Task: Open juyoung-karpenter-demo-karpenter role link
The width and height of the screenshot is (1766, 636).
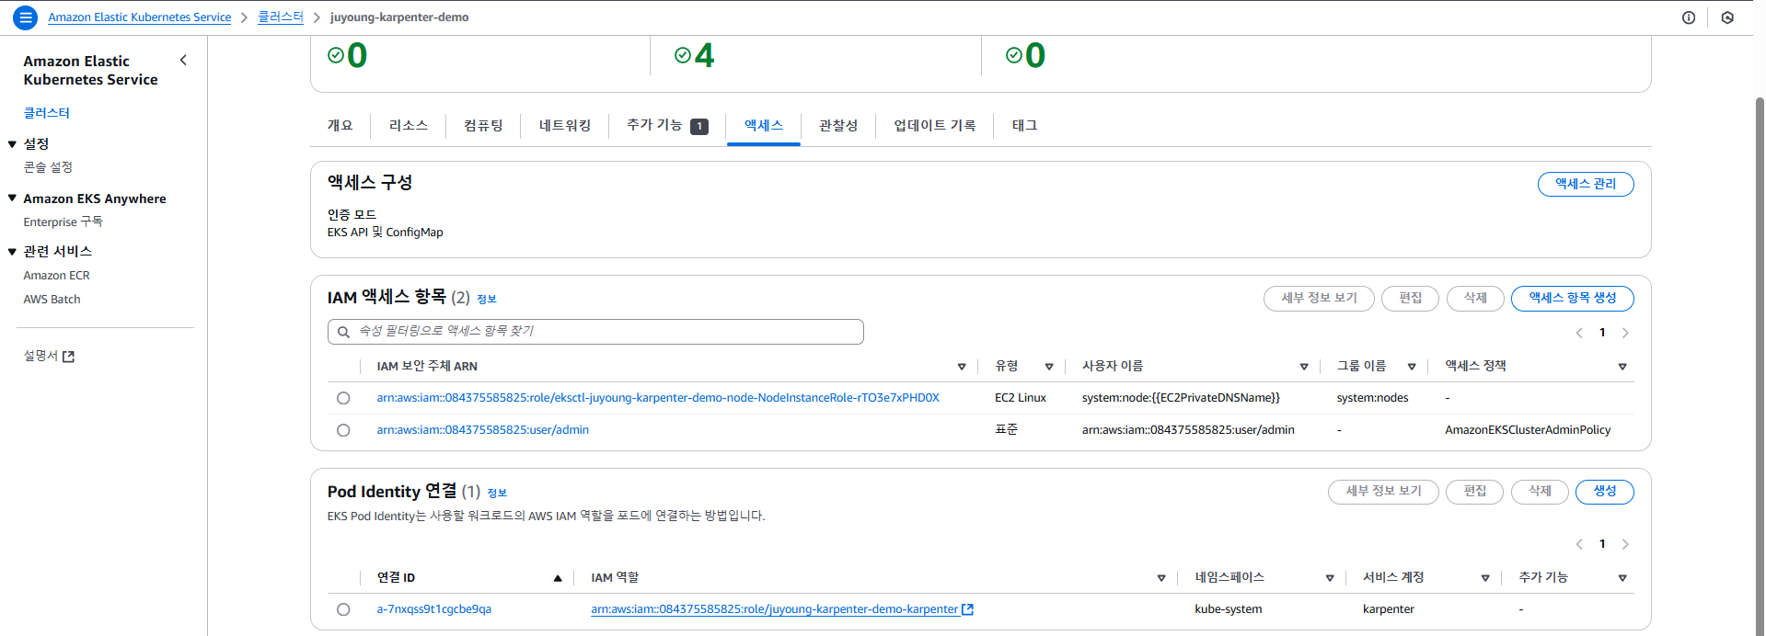Action: [775, 609]
